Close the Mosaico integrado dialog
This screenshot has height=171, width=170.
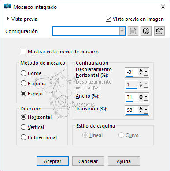pos(163,7)
